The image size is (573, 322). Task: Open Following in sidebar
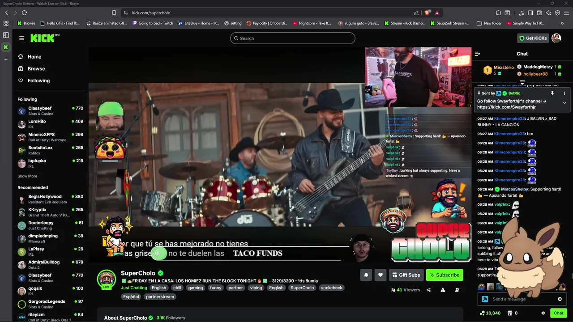pos(34,80)
